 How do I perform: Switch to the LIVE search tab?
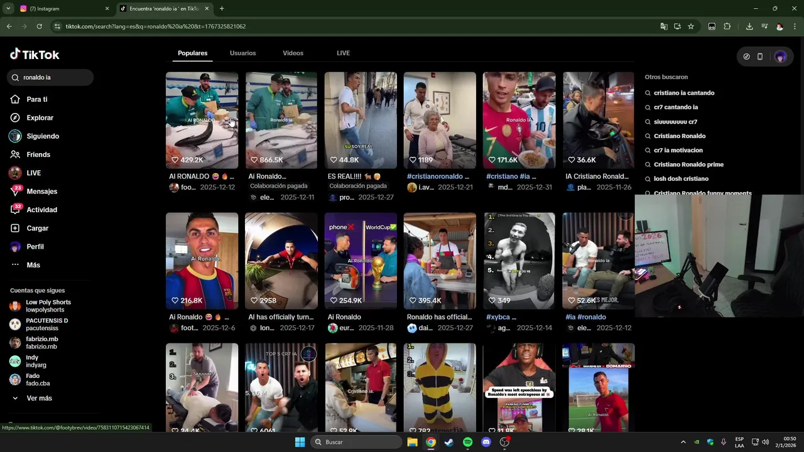pos(343,53)
